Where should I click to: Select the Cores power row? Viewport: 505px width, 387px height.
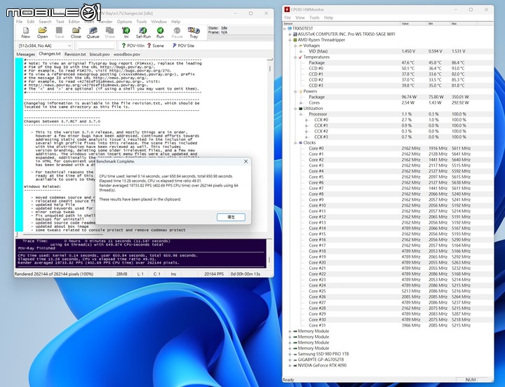click(x=388, y=102)
